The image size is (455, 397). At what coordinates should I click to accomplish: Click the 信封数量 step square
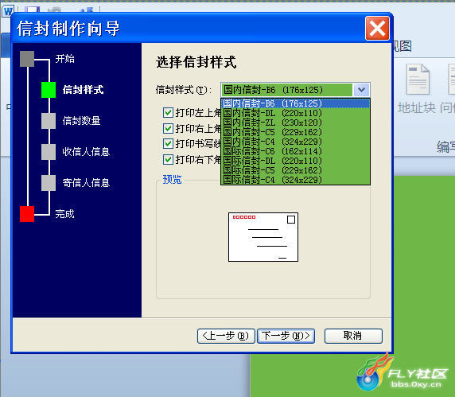pos(49,121)
